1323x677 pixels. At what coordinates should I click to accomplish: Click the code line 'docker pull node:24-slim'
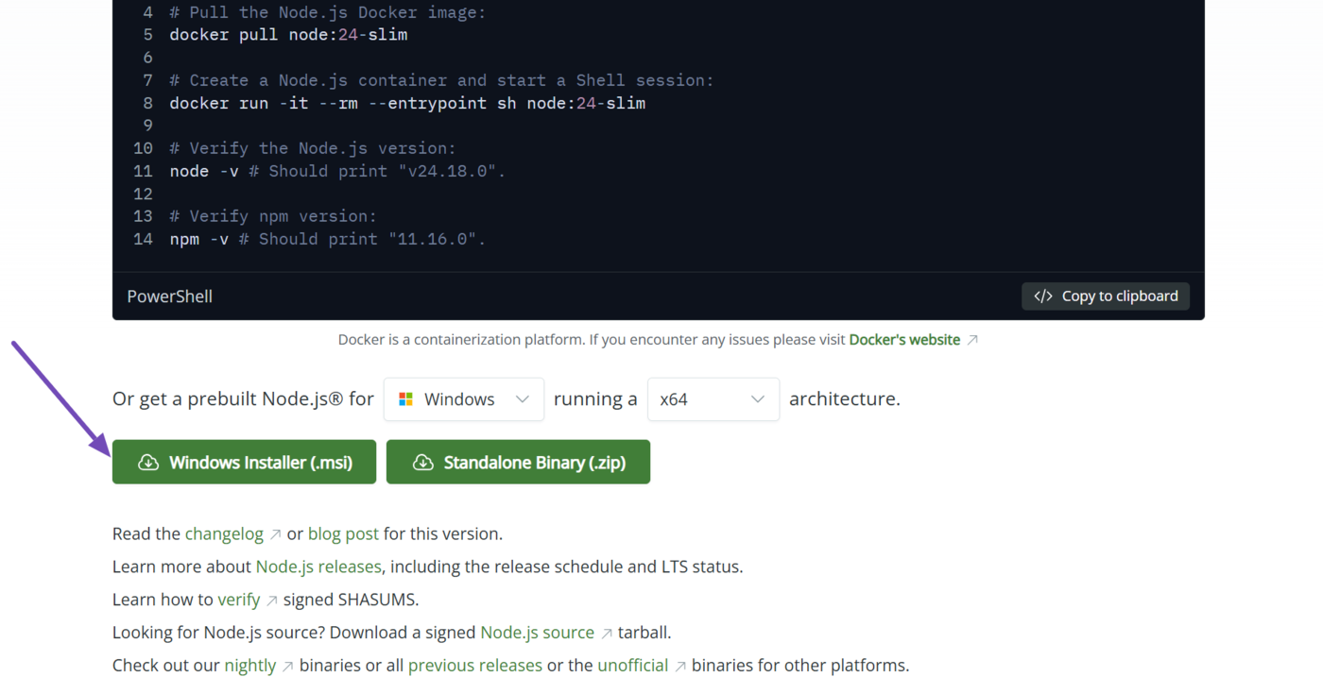point(288,35)
